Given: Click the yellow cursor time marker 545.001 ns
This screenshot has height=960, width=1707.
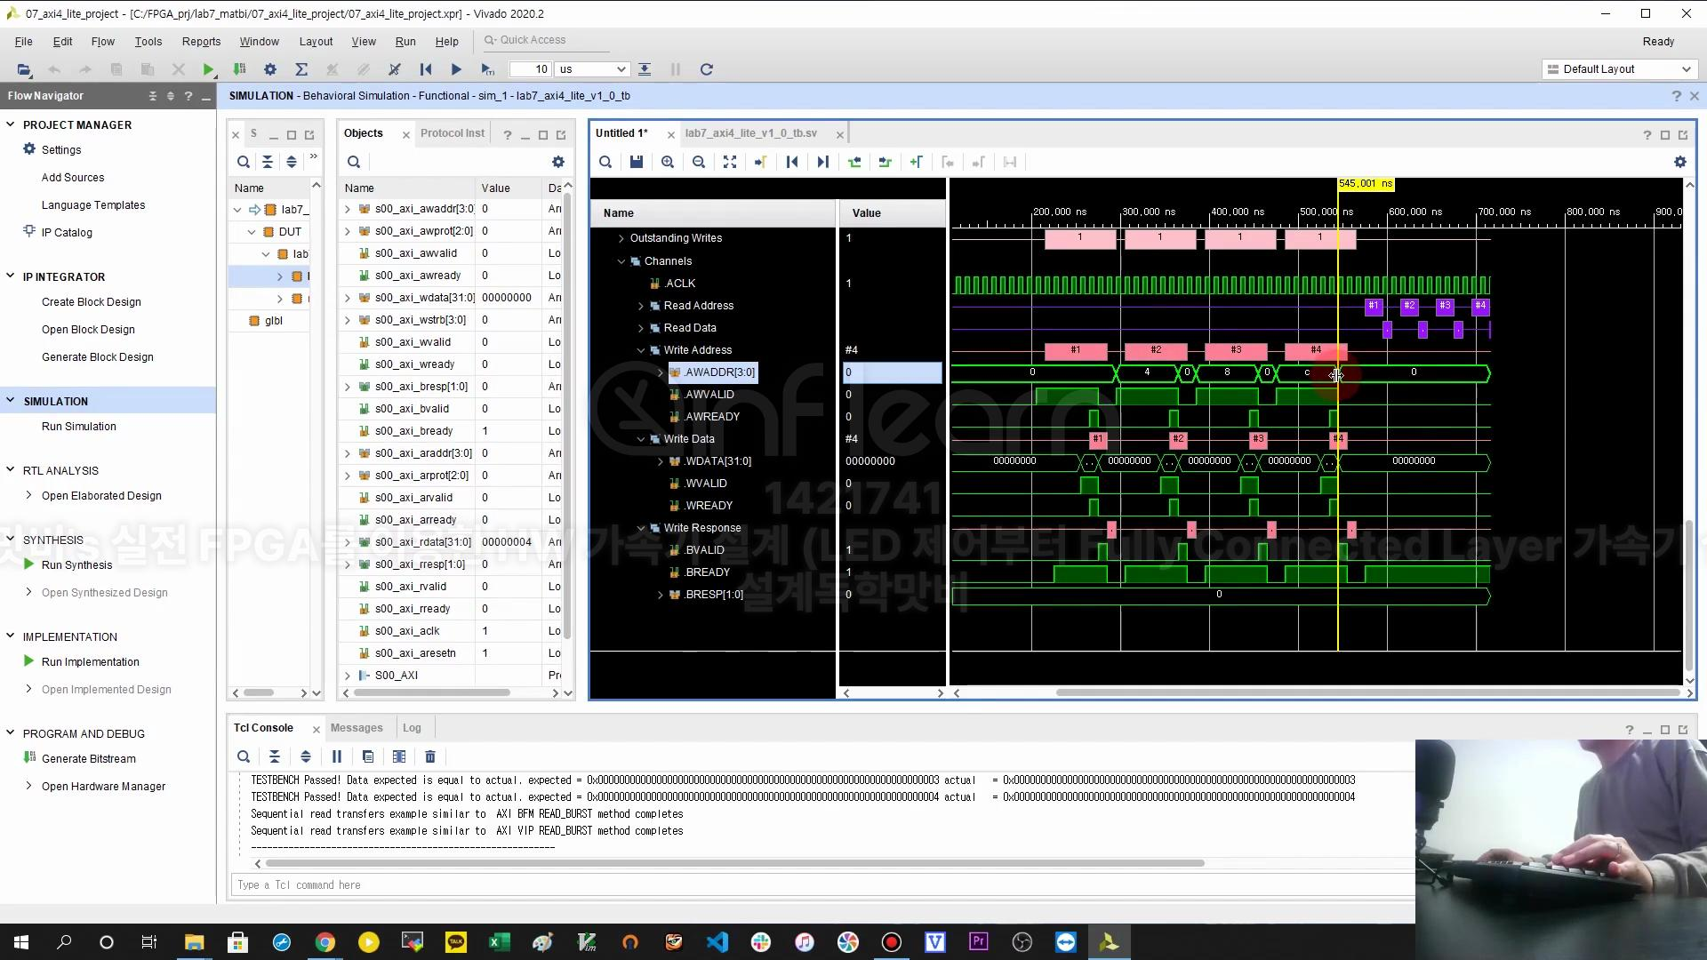Looking at the screenshot, I should tap(1366, 184).
